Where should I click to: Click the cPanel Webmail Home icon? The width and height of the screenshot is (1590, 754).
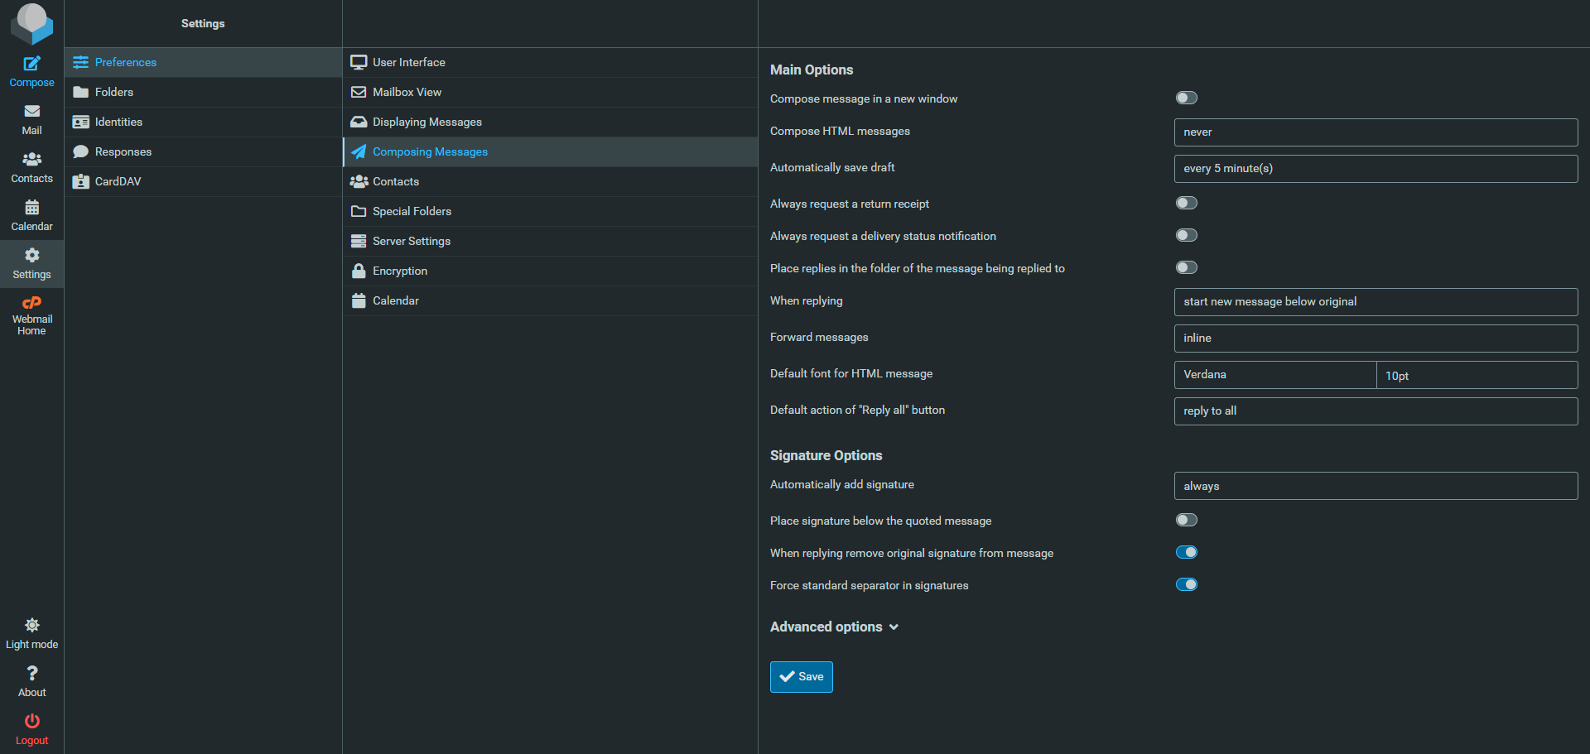(x=31, y=315)
